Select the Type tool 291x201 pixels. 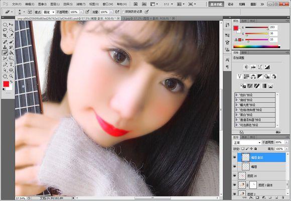click(x=11, y=64)
